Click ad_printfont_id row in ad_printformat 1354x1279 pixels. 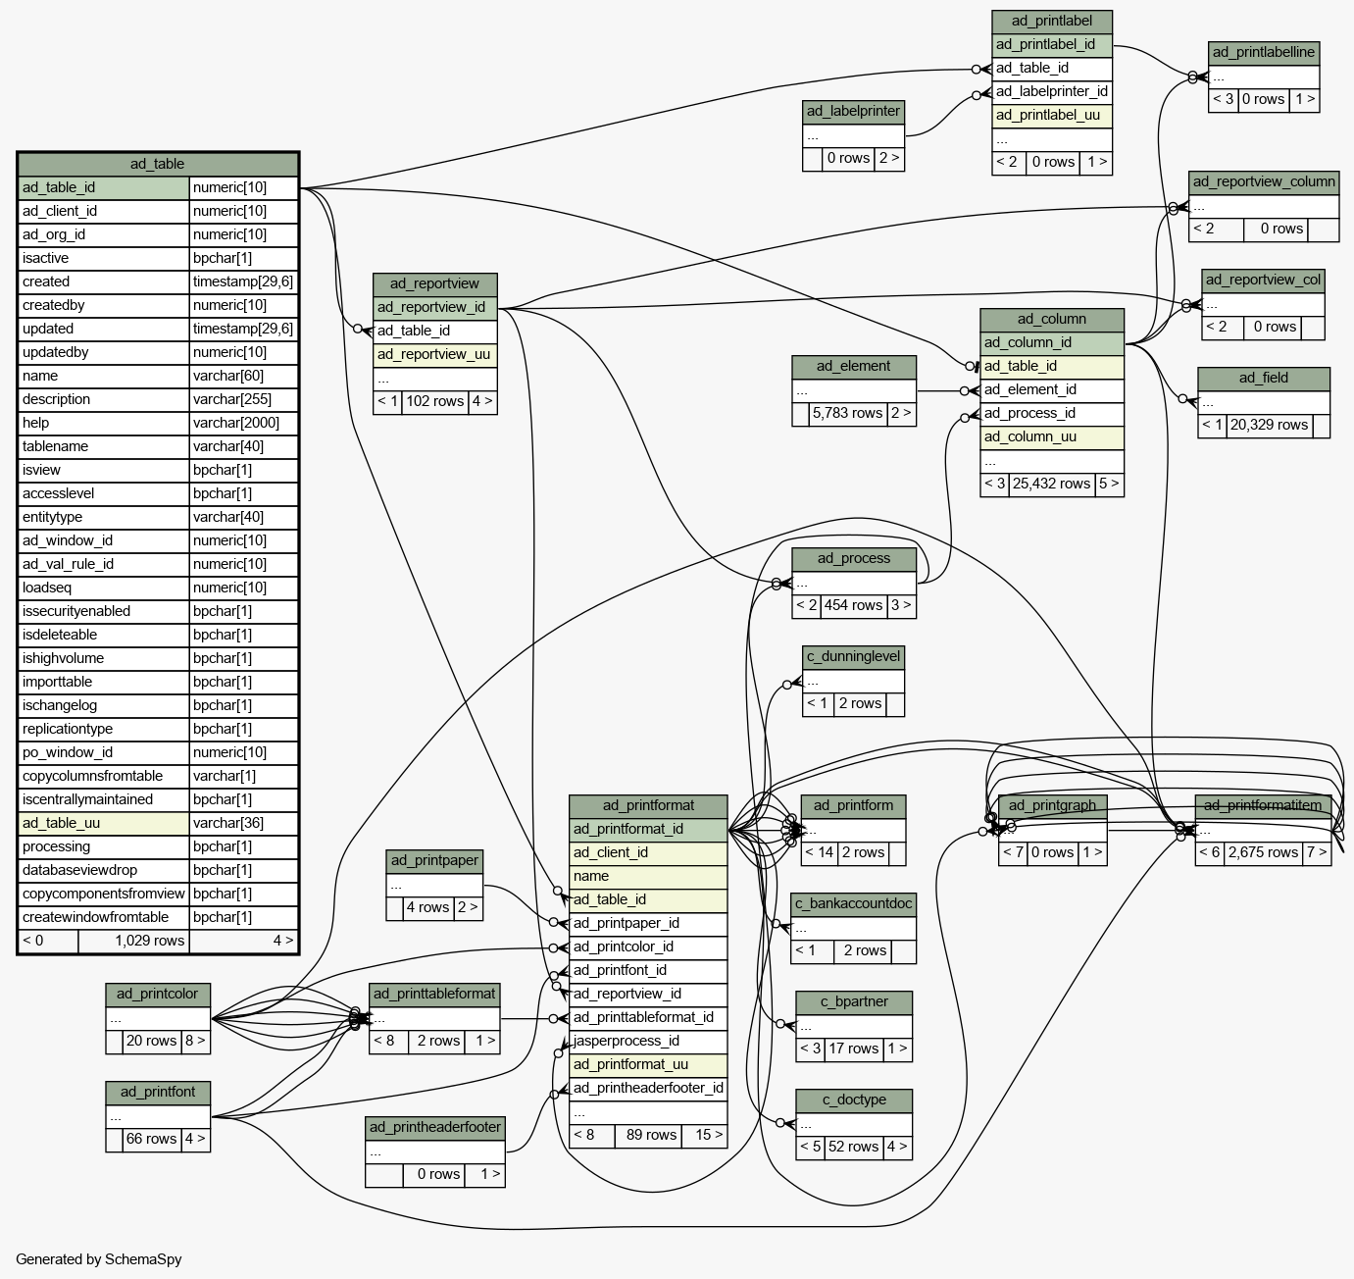coord(648,970)
